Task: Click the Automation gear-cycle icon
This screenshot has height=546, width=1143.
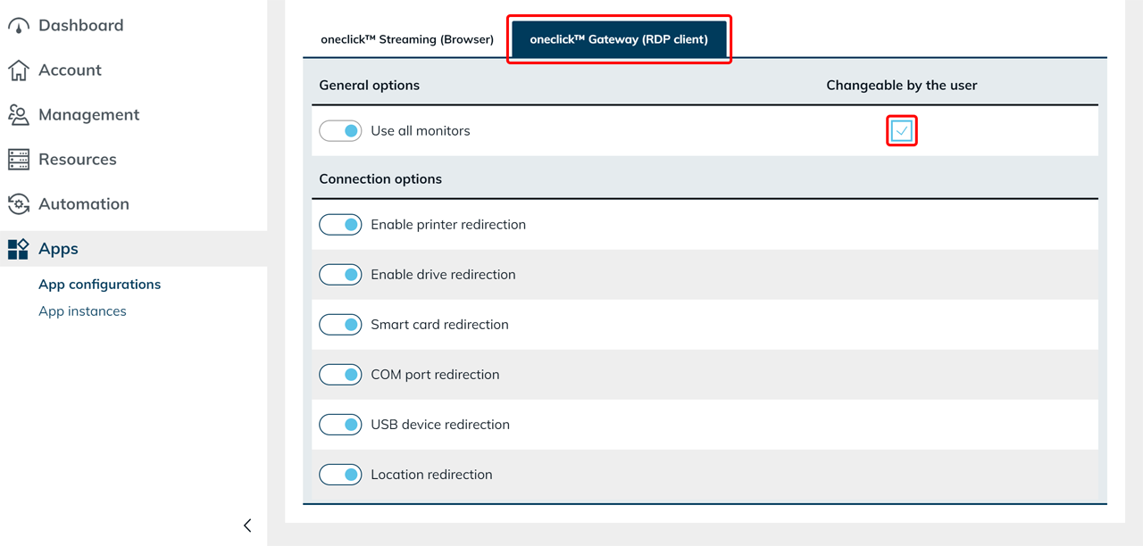Action: [19, 204]
